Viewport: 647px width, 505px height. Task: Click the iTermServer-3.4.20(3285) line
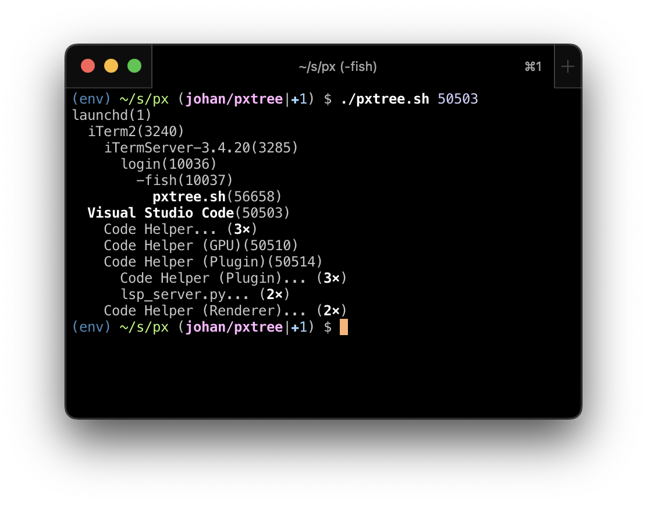[201, 148]
